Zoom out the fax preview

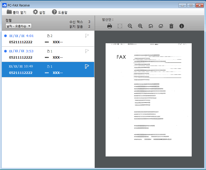pyautogui.click(x=130, y=26)
